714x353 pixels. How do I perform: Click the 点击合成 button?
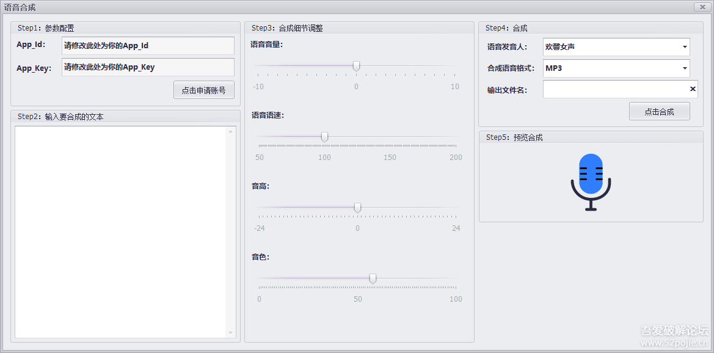660,112
